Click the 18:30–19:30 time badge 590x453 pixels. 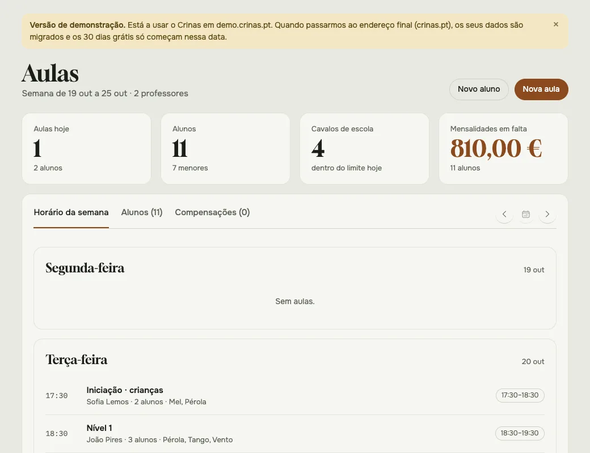(x=520, y=433)
